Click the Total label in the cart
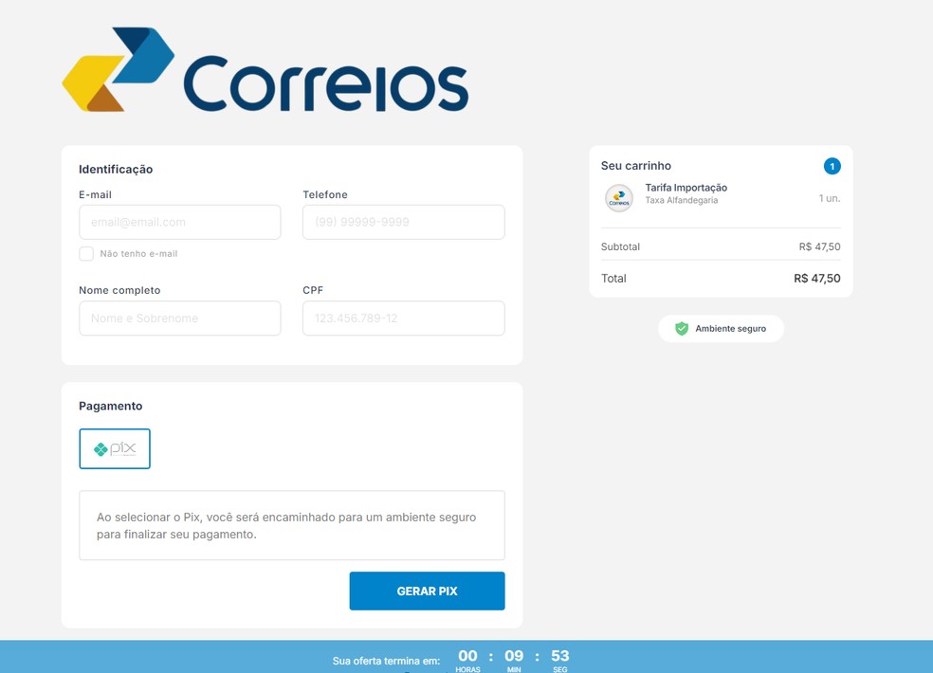 click(x=613, y=279)
